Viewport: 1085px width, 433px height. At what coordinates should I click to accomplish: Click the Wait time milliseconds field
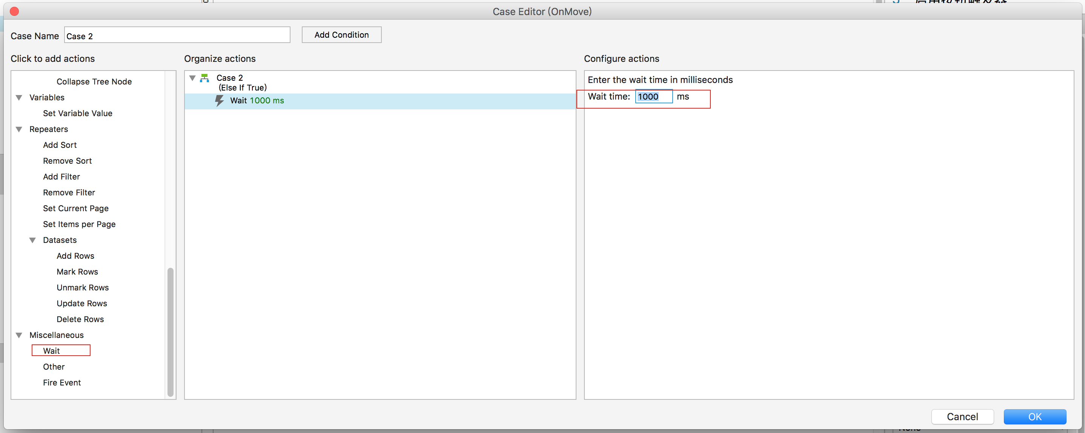point(654,97)
